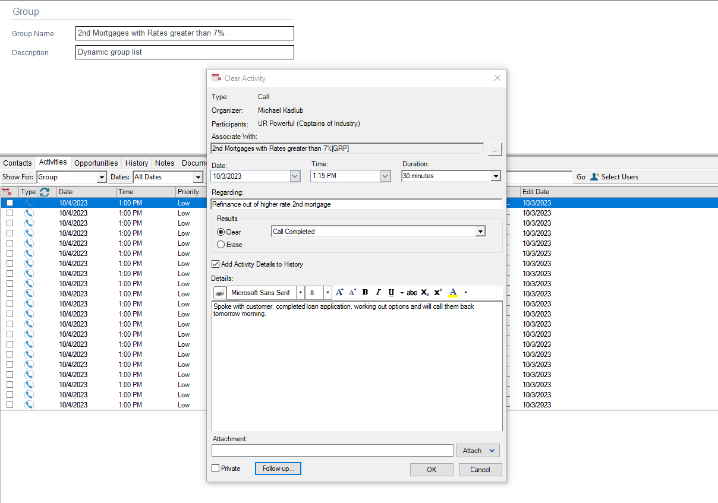Open the Dates All Dates dropdown
Image resolution: width=718 pixels, height=503 pixels.
(198, 177)
